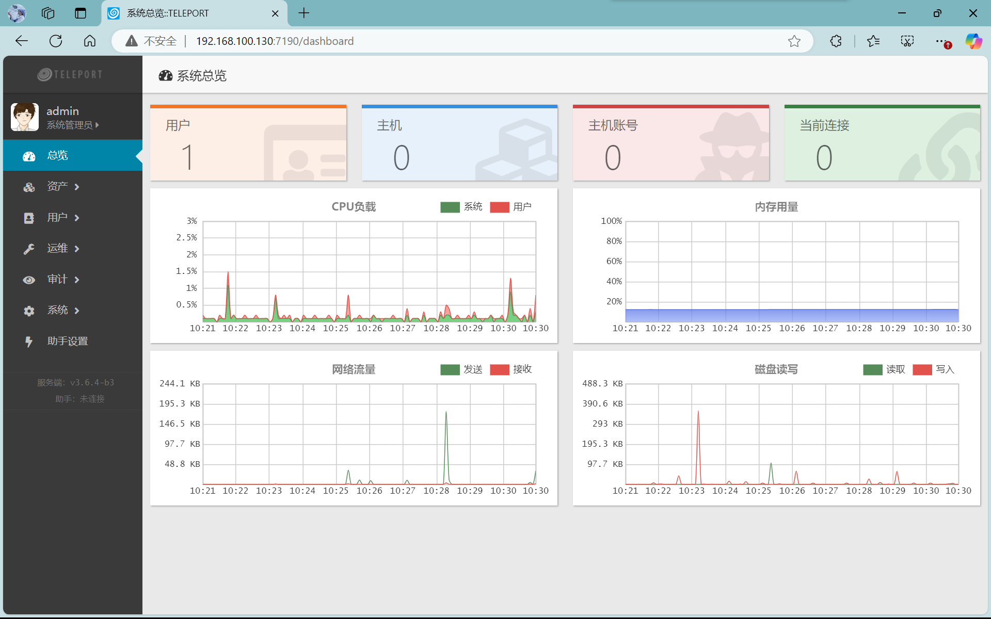Click the browser extensions puzzle icon
Screen dimensions: 991x619
tap(836, 41)
